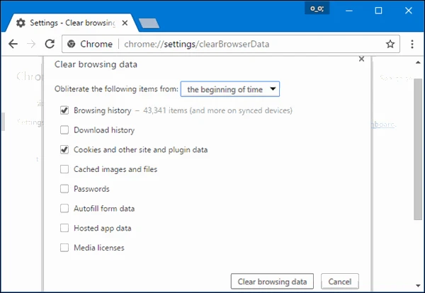Cancel the clear browsing data dialog

(x=340, y=282)
